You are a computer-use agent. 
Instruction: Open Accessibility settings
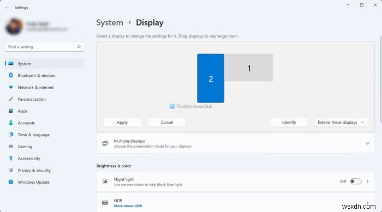45,159
